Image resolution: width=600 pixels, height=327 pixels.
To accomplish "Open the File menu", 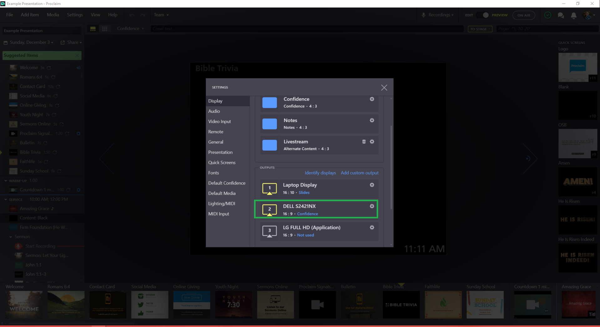I will coord(9,15).
